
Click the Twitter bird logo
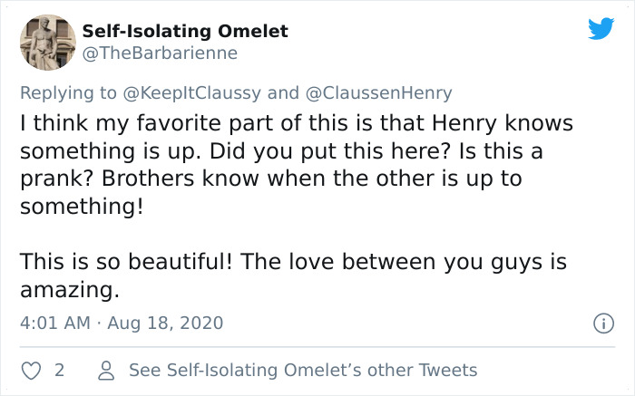point(600,29)
